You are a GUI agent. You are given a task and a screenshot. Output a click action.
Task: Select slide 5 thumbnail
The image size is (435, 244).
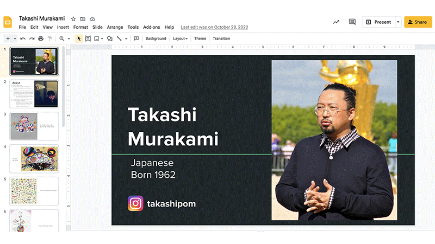pyautogui.click(x=34, y=191)
